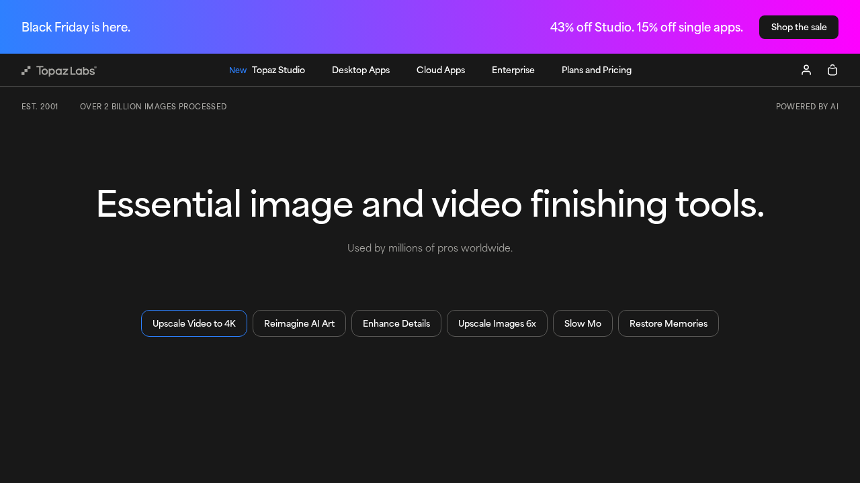Click the 43% off Studio promo text
This screenshot has height=483, width=860.
coord(646,27)
